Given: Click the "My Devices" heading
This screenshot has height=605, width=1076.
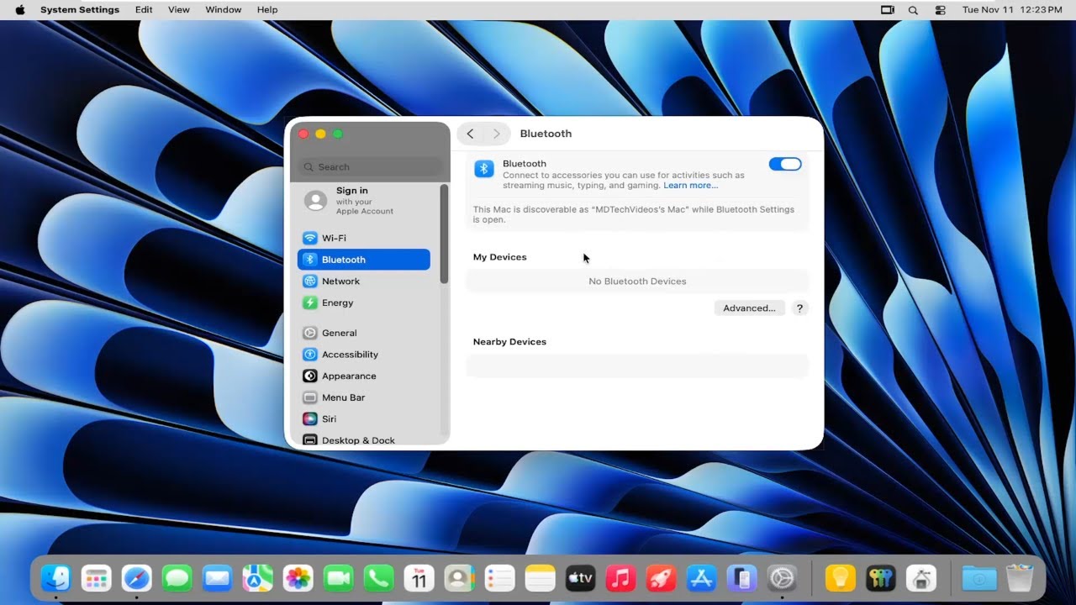Looking at the screenshot, I should (500, 257).
